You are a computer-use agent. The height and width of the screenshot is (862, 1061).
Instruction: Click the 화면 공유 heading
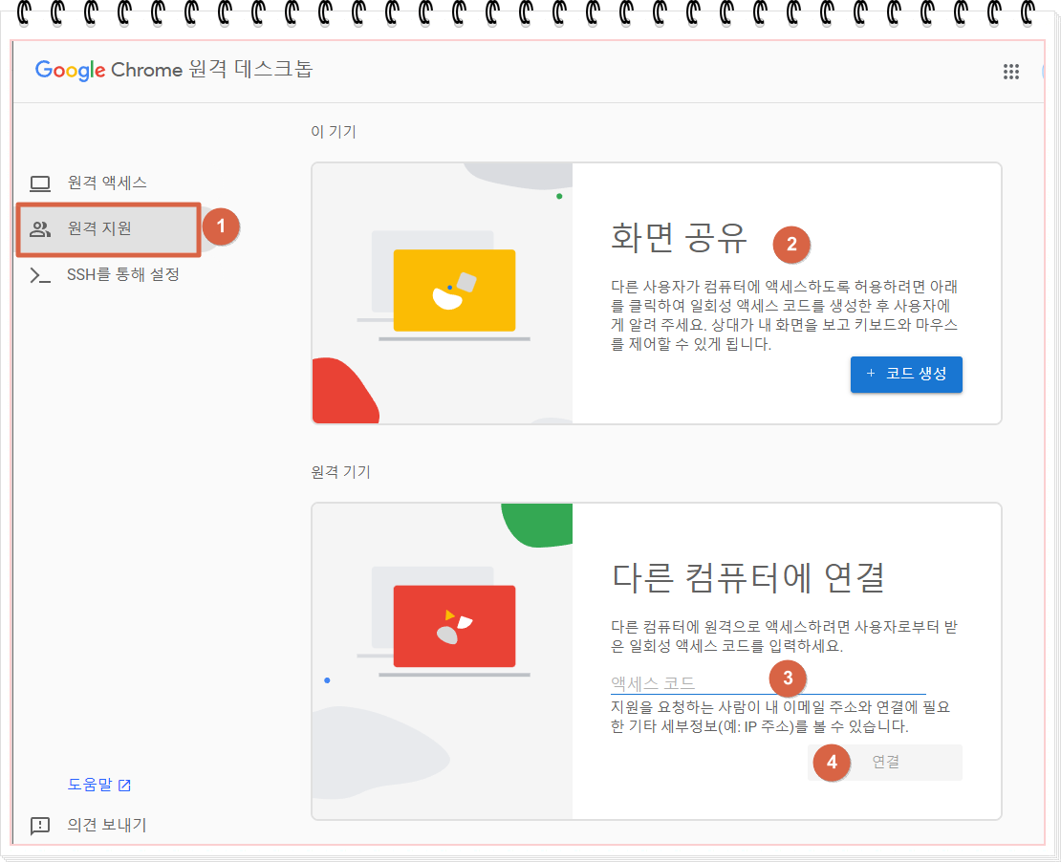(x=679, y=238)
